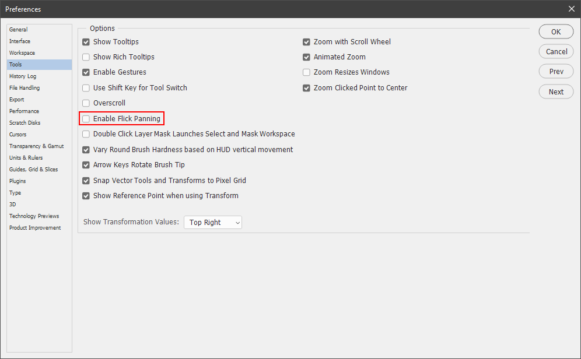
Task: Go to Scratch Disks preferences
Action: click(x=24, y=123)
